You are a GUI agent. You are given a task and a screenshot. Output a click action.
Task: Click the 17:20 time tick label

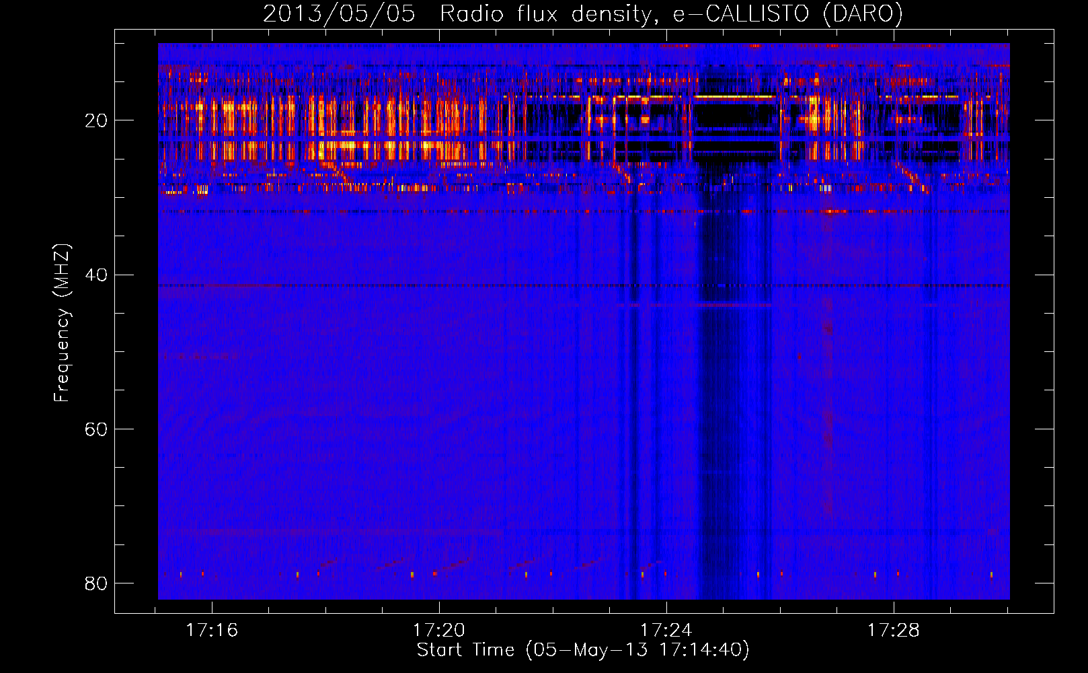439,631
